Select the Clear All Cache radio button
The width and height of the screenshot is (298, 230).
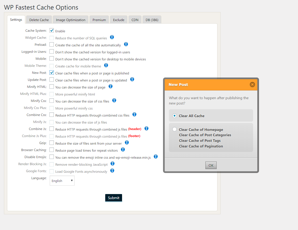click(x=175, y=116)
